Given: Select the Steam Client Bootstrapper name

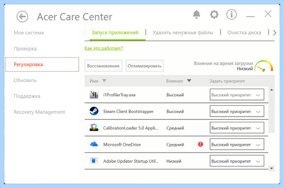Looking at the screenshot, I should 128,111.
